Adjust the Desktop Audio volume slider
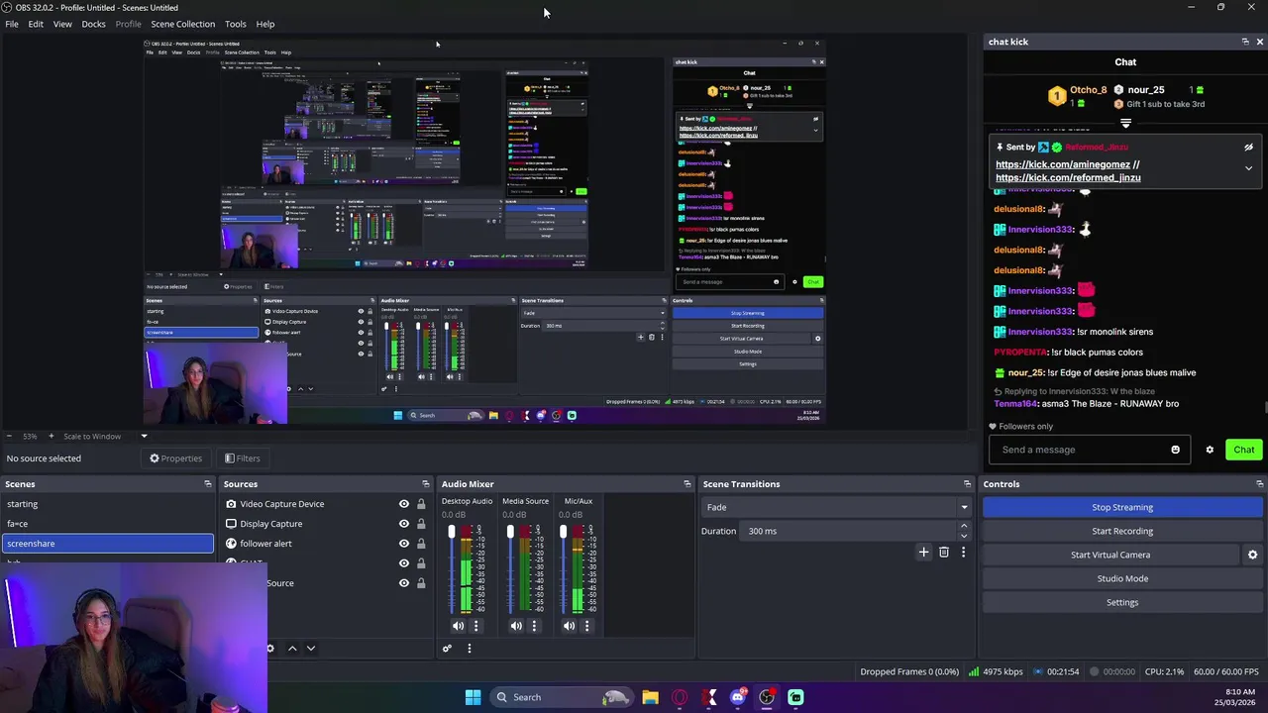The width and height of the screenshot is (1268, 713). [452, 569]
